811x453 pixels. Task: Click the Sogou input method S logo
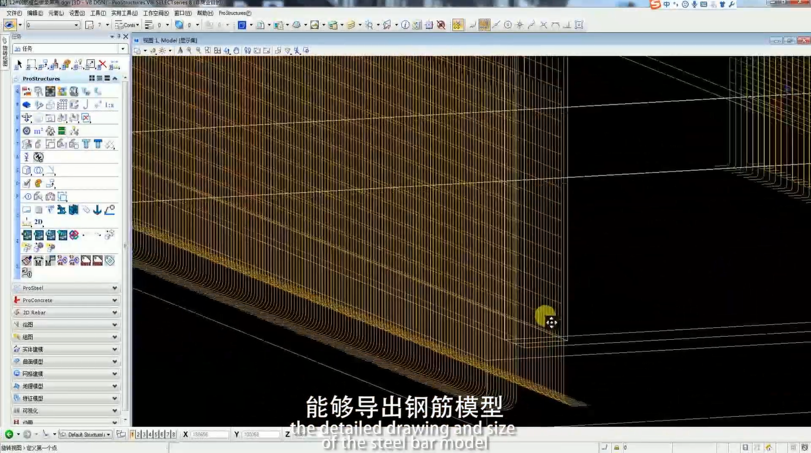(655, 5)
